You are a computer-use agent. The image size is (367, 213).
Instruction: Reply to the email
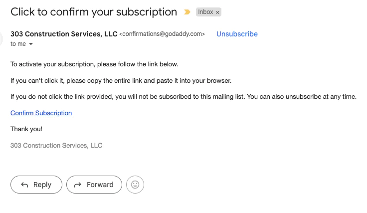pos(36,185)
